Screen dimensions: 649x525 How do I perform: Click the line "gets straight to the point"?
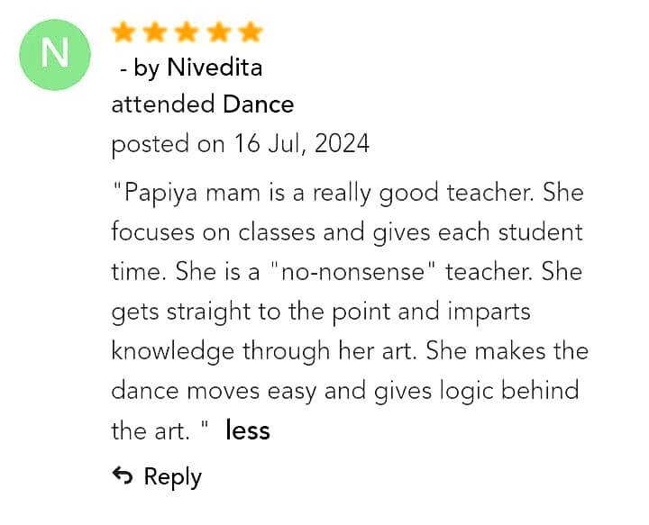[320, 311]
